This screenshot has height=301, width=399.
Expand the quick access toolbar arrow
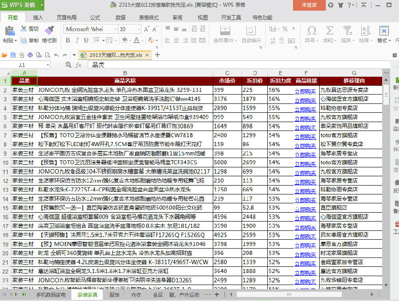tap(74, 55)
